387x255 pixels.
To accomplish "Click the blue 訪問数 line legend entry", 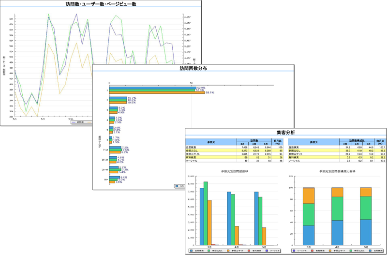I will coord(78,122).
